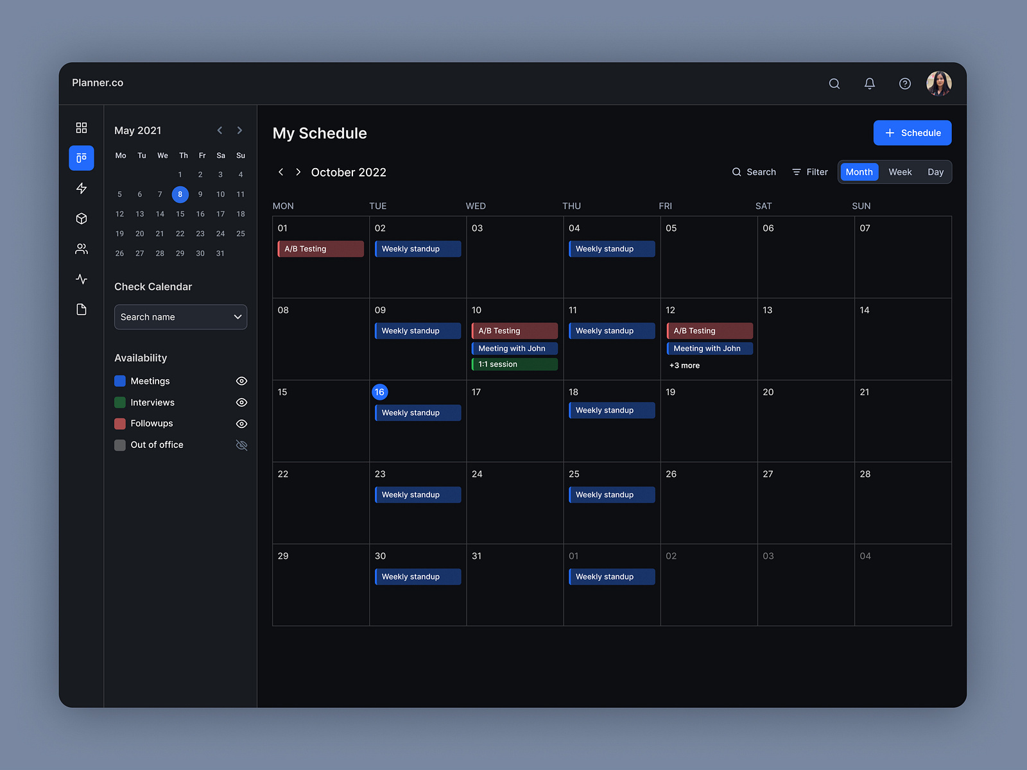The width and height of the screenshot is (1027, 770).
Task: Open the help question mark icon
Action: pyautogui.click(x=904, y=83)
